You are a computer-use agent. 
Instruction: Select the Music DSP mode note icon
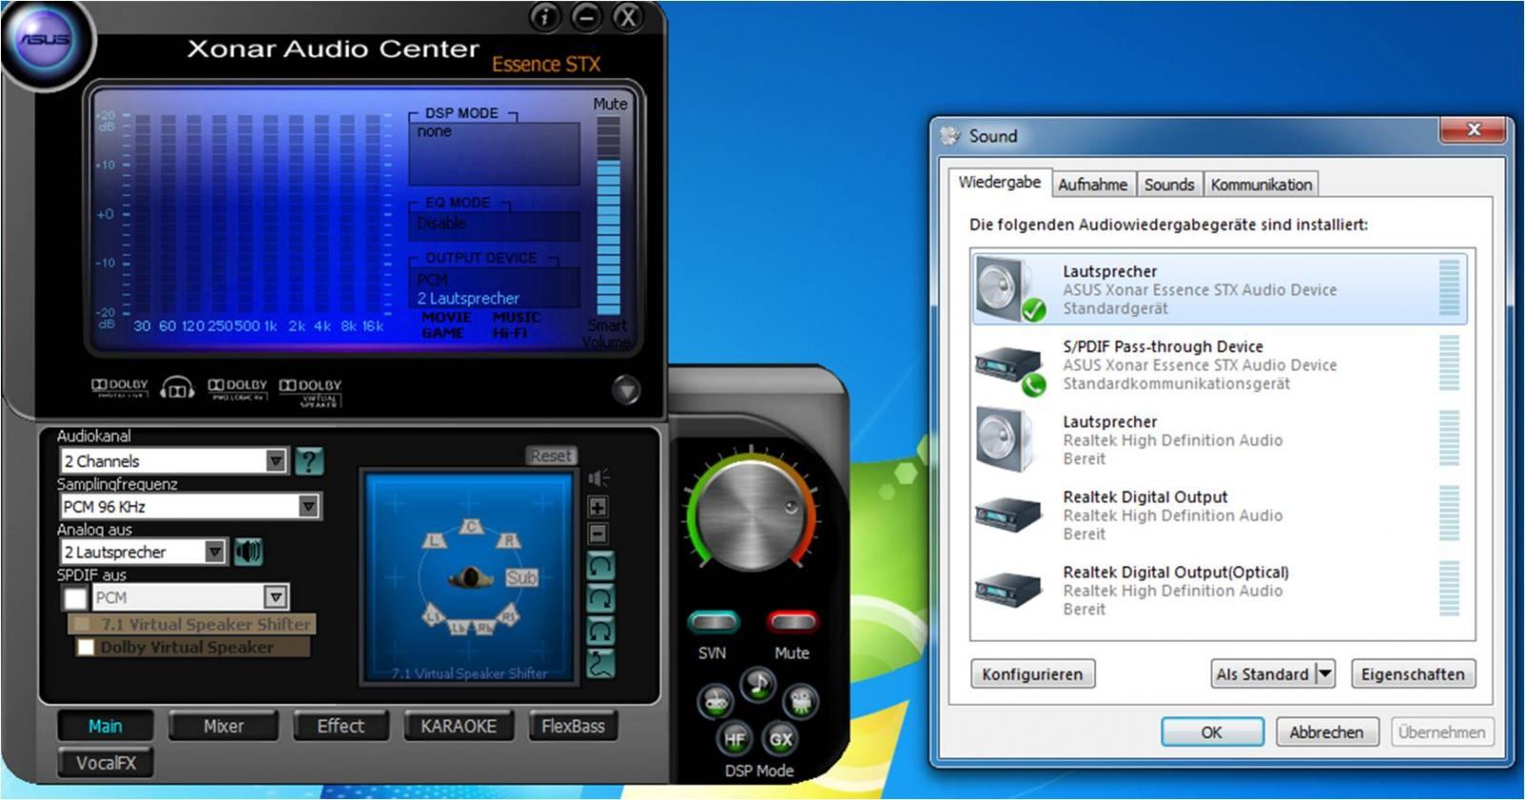coord(759,685)
